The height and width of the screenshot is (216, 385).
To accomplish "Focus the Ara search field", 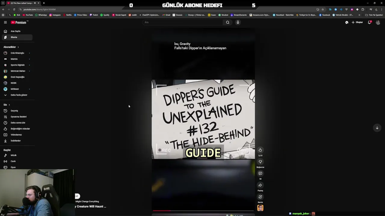I will pyautogui.click(x=183, y=22).
